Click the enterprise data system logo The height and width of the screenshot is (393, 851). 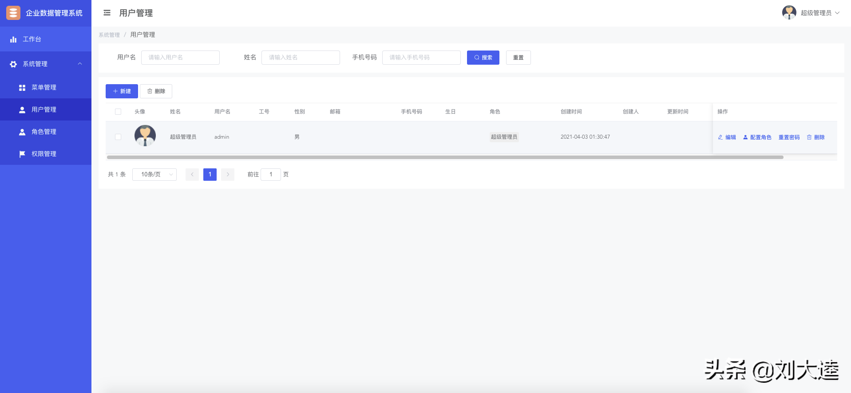click(13, 13)
